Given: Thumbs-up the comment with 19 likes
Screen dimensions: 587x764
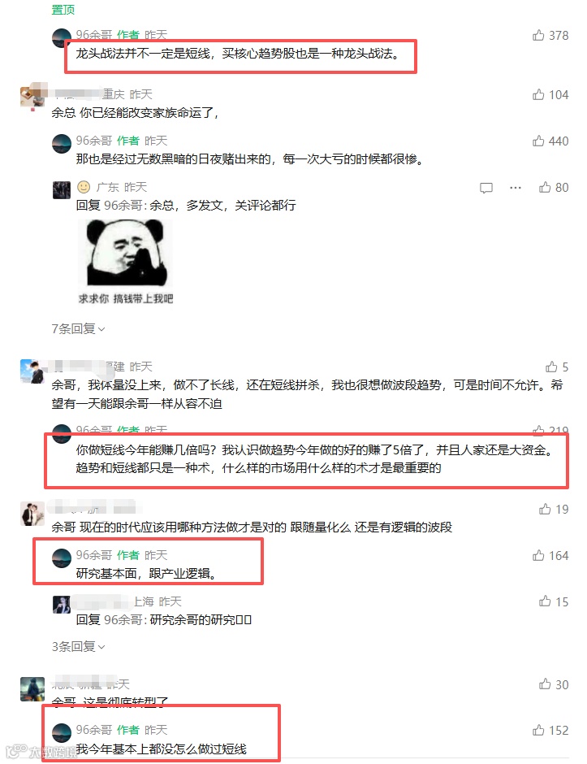Looking at the screenshot, I should pos(545,509).
